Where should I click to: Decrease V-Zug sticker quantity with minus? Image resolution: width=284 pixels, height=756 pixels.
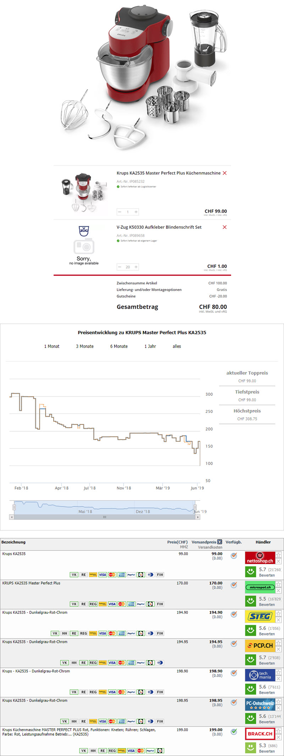tap(120, 267)
